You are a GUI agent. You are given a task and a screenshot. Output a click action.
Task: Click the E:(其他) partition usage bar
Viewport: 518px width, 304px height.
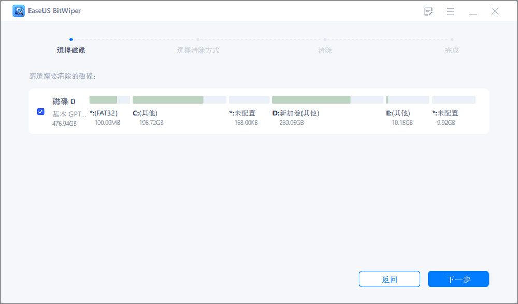408,100
